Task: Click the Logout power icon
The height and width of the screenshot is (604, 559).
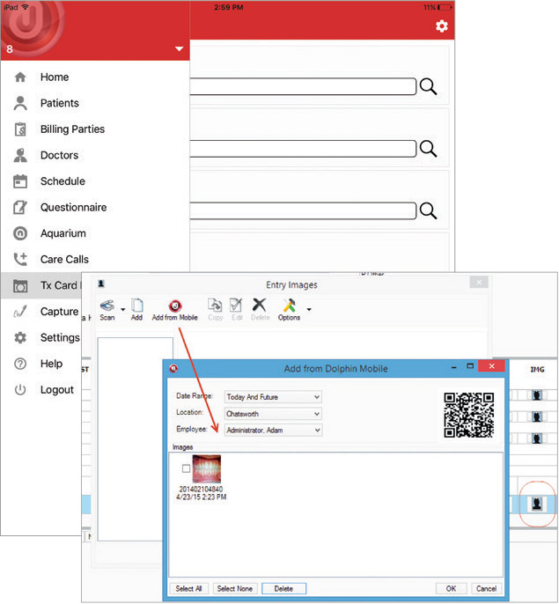Action: (x=20, y=390)
